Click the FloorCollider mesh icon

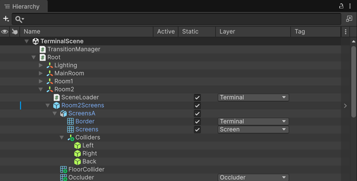(x=64, y=170)
